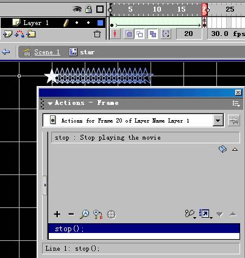The image size is (245, 258).
Task: Add a motion guide layer
Action: 20,34
